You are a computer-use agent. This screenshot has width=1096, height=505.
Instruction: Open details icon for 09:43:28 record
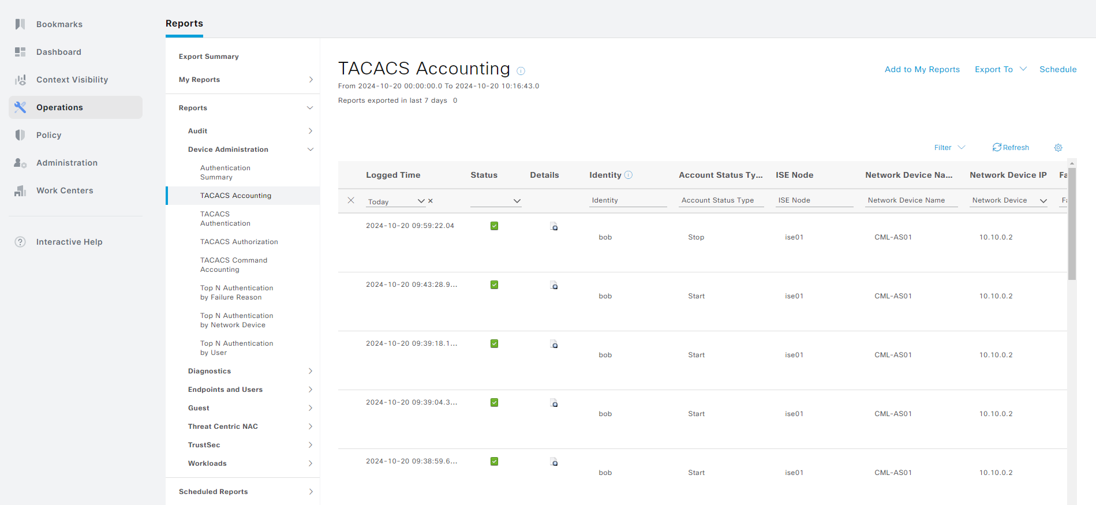(x=553, y=285)
